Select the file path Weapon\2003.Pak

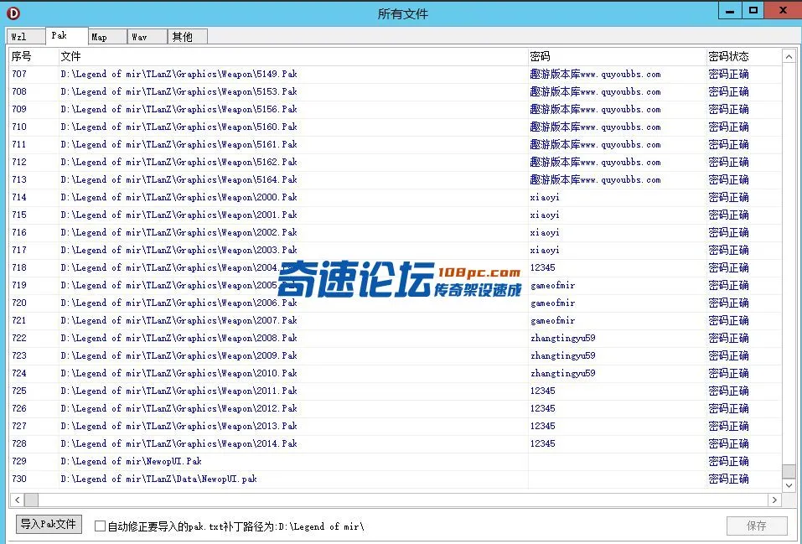pyautogui.click(x=179, y=250)
